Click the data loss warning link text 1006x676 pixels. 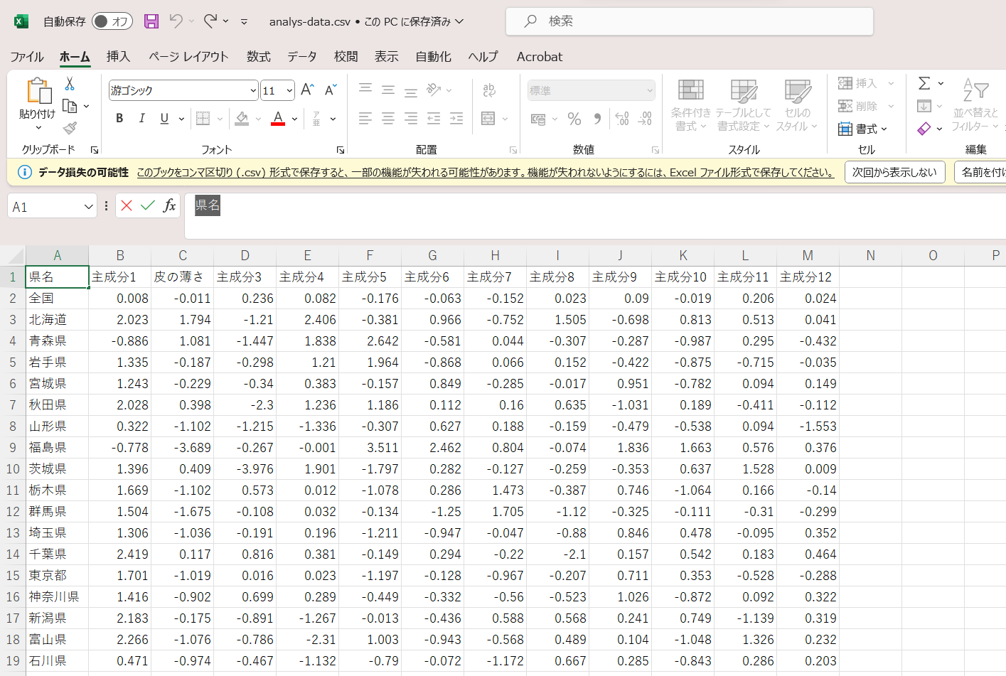(485, 172)
